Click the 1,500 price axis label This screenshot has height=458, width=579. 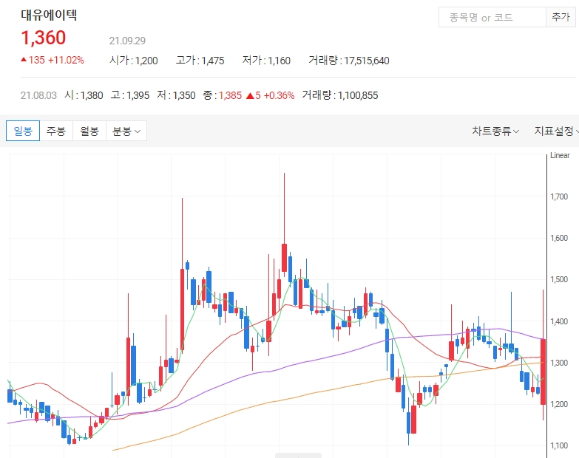tap(559, 279)
